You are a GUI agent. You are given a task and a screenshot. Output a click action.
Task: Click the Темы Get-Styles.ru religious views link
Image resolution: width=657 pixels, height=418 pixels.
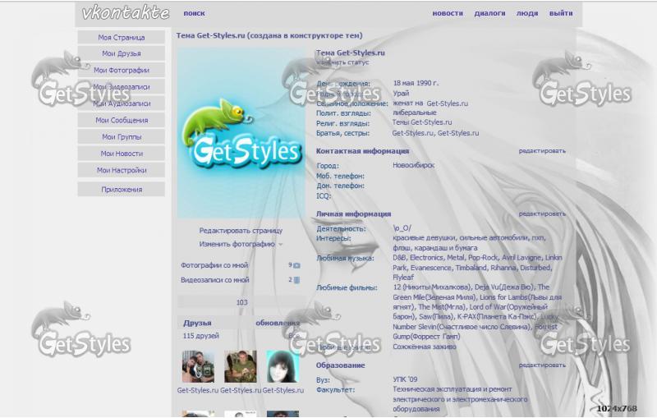(422, 122)
